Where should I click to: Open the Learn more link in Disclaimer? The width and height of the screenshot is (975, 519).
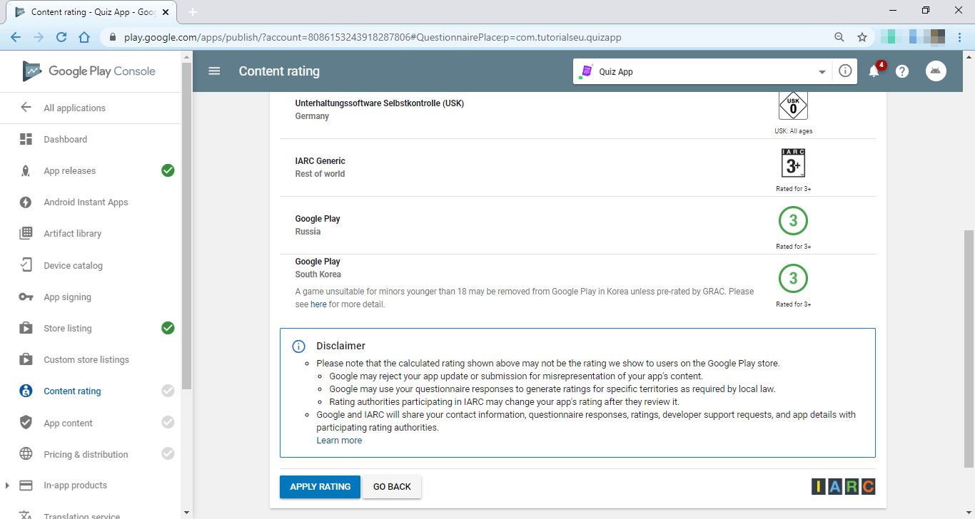339,441
